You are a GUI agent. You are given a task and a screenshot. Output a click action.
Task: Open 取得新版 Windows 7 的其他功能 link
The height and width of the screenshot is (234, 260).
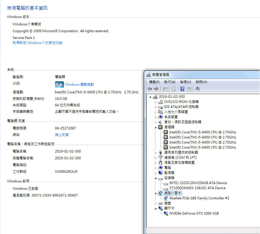[37, 43]
